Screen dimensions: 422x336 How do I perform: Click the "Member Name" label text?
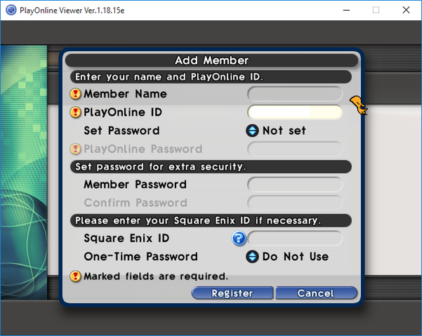coord(125,94)
